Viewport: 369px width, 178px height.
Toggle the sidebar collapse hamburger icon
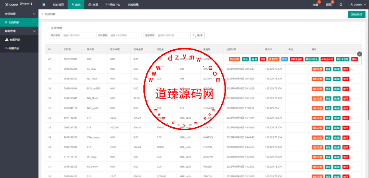44,4
